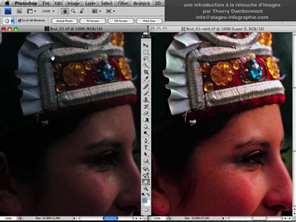Viewport: 296px width, 222px height.
Task: Select the Hand tool in the toolbox
Action: (146, 182)
